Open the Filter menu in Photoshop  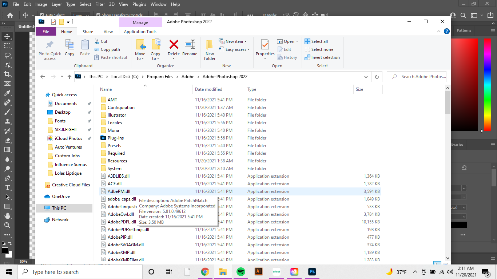tap(100, 4)
